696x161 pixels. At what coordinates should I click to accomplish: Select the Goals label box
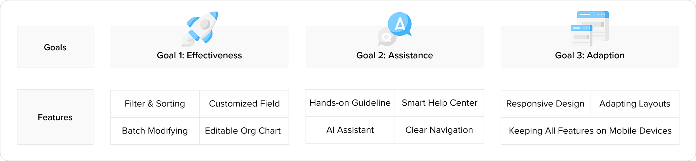tap(55, 47)
